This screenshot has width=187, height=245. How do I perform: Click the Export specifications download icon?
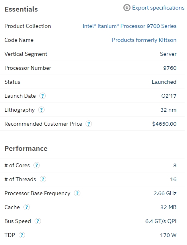click(x=127, y=8)
